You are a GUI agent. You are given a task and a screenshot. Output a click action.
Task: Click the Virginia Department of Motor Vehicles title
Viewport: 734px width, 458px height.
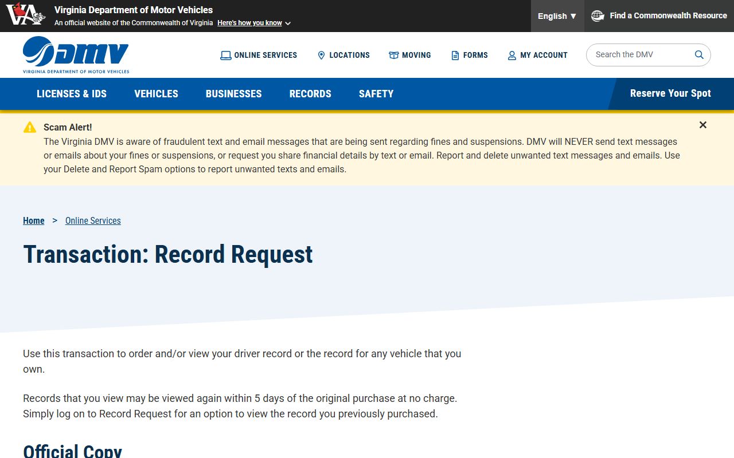134,10
